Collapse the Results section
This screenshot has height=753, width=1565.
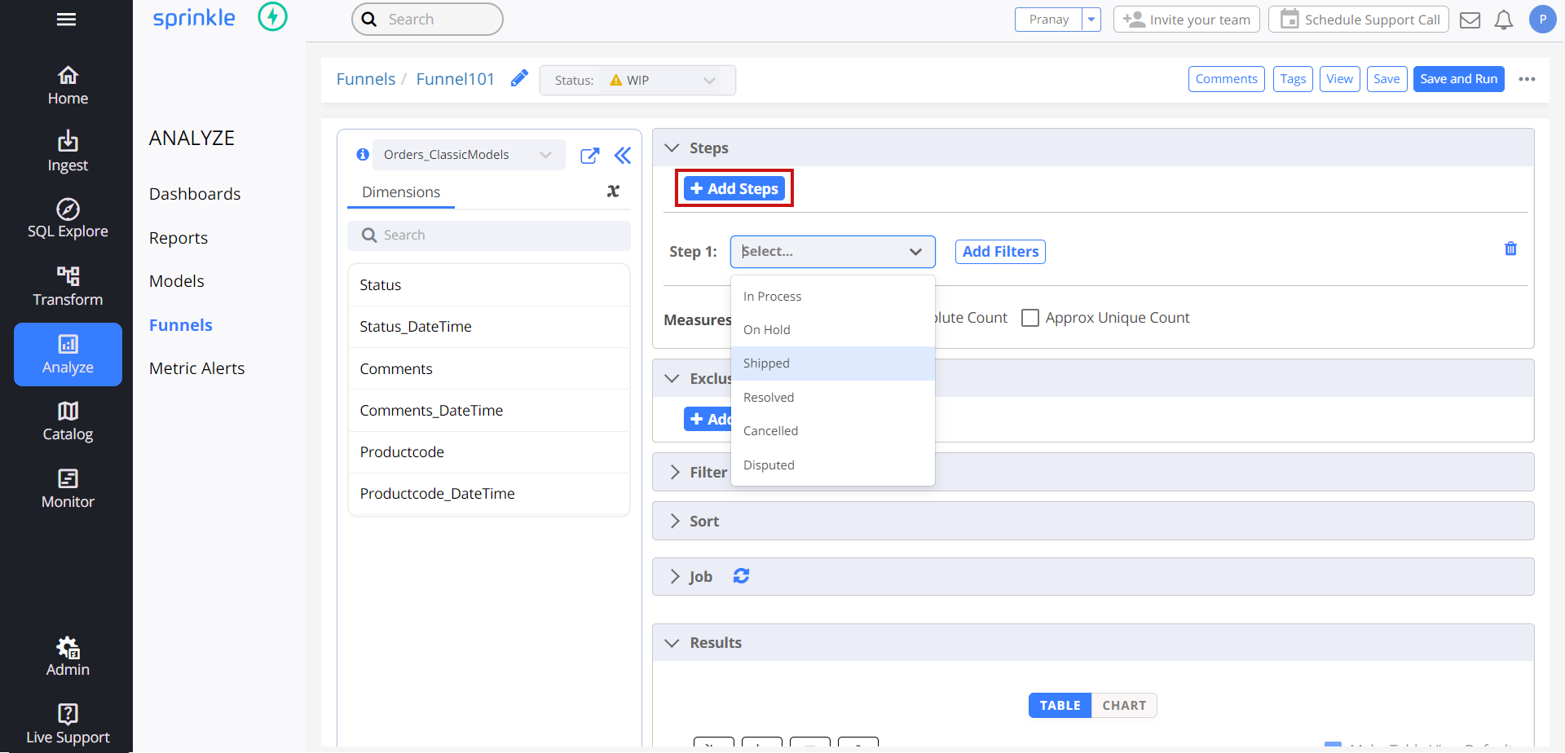tap(672, 643)
